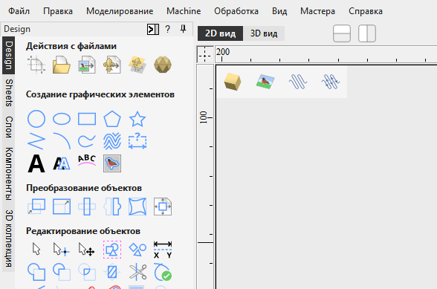
Task: Toggle the Design panel pin
Action: point(183,29)
